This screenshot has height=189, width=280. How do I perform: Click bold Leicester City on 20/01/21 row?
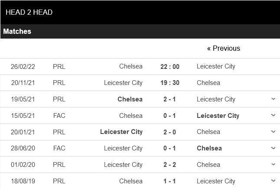click(121, 132)
